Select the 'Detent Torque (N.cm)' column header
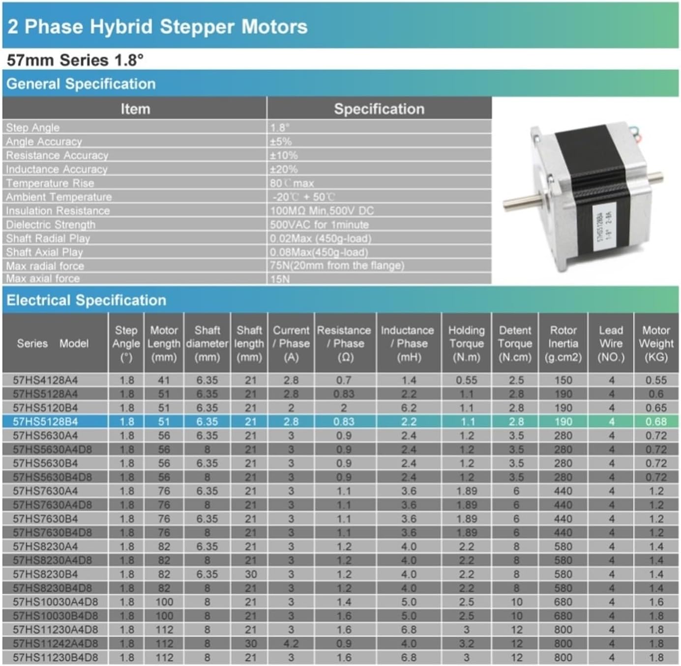The image size is (681, 666). click(515, 343)
